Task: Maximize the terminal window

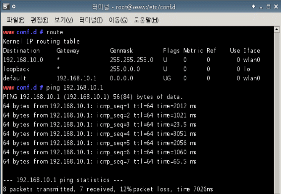Action: [x=268, y=6]
